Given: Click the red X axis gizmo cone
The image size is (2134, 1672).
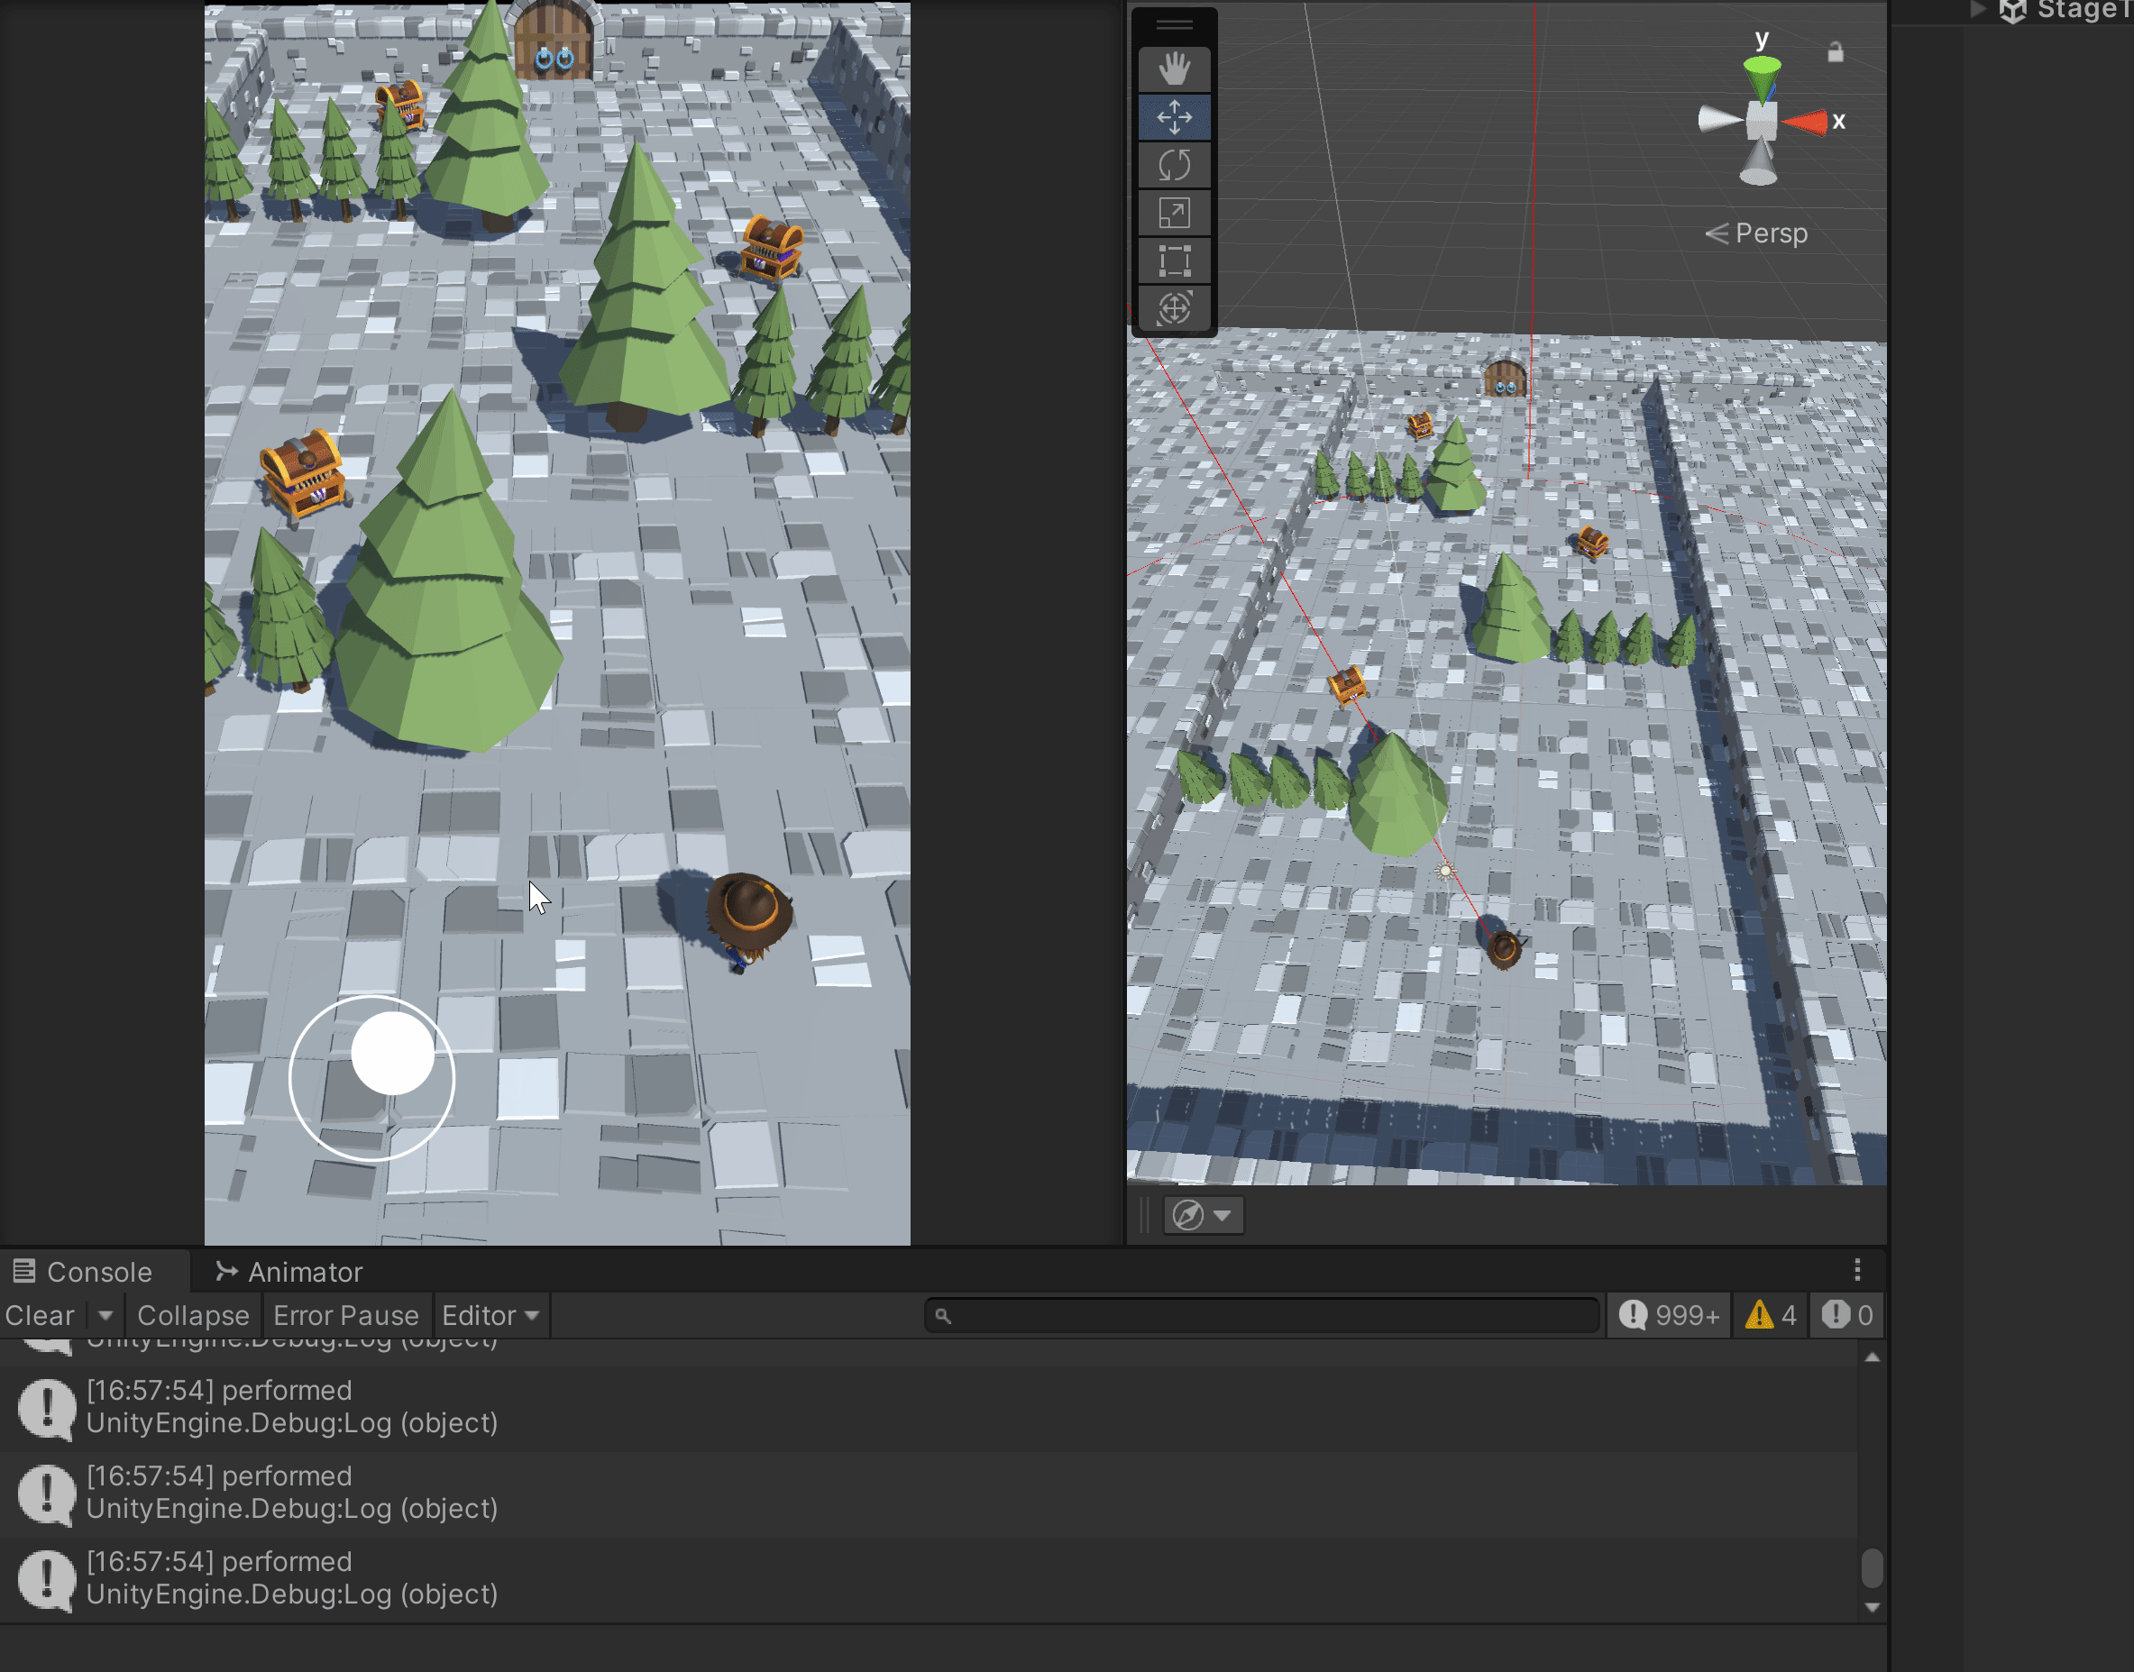Looking at the screenshot, I should point(1804,123).
